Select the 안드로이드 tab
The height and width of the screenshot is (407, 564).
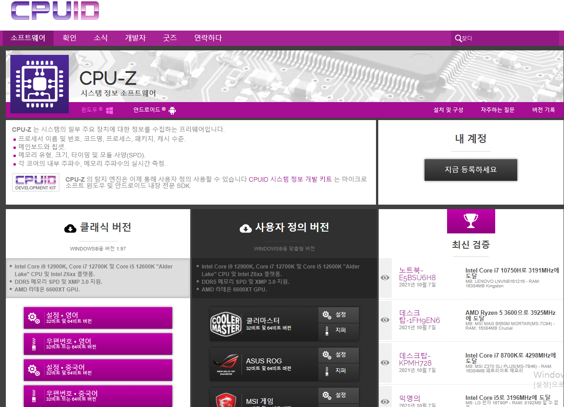tap(155, 110)
